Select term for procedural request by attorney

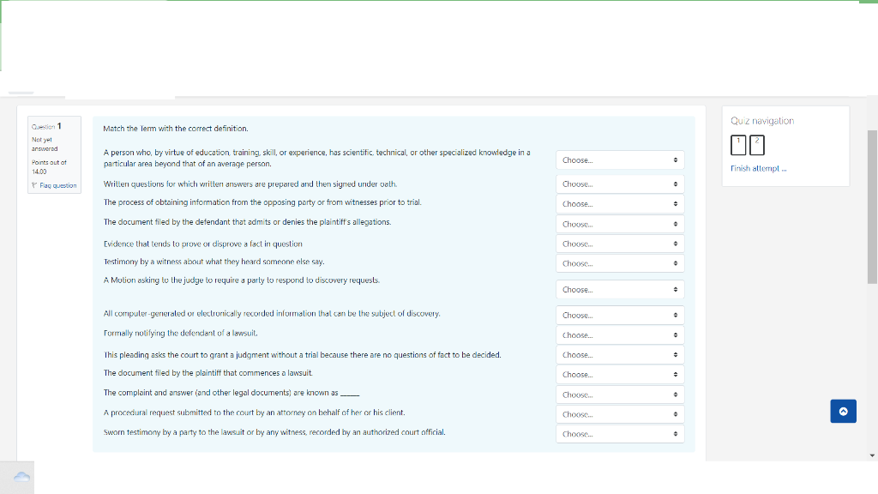pyautogui.click(x=620, y=414)
